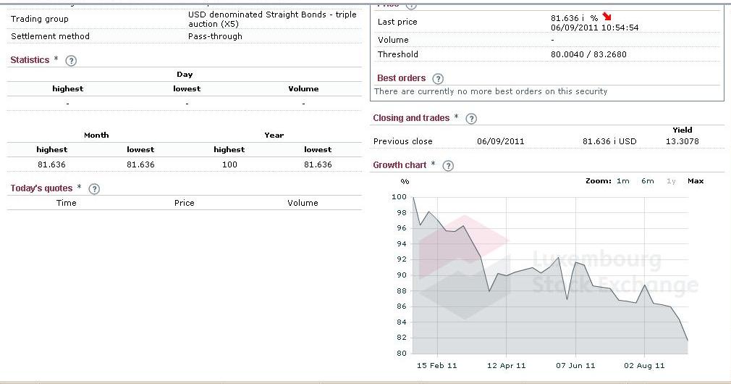
Task: Show the Max zoom range
Action: (x=695, y=181)
